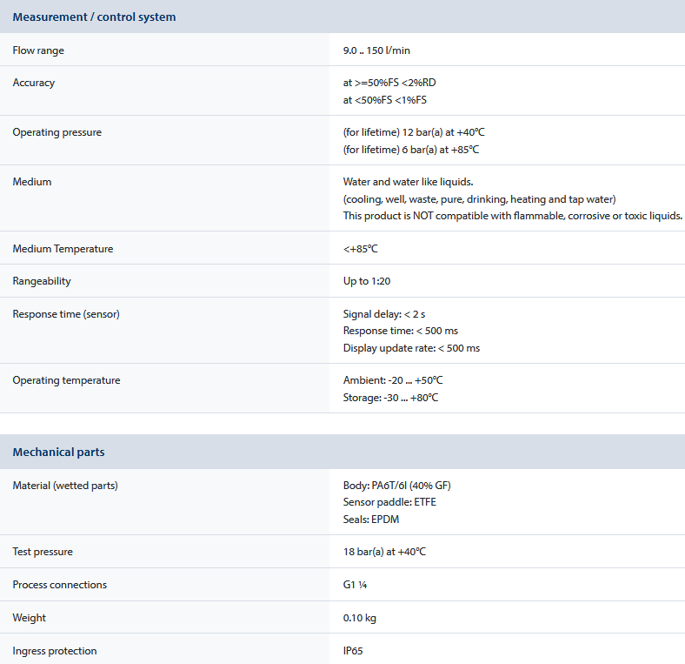Screen dimensions: 685x664
Task: Click the at >=50%FS <2%RD text
Action: (389, 83)
